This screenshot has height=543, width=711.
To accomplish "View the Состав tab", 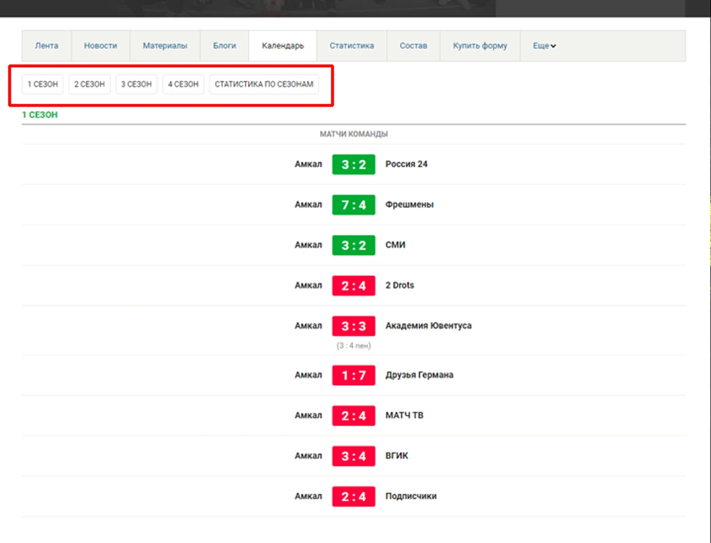I will pos(413,46).
